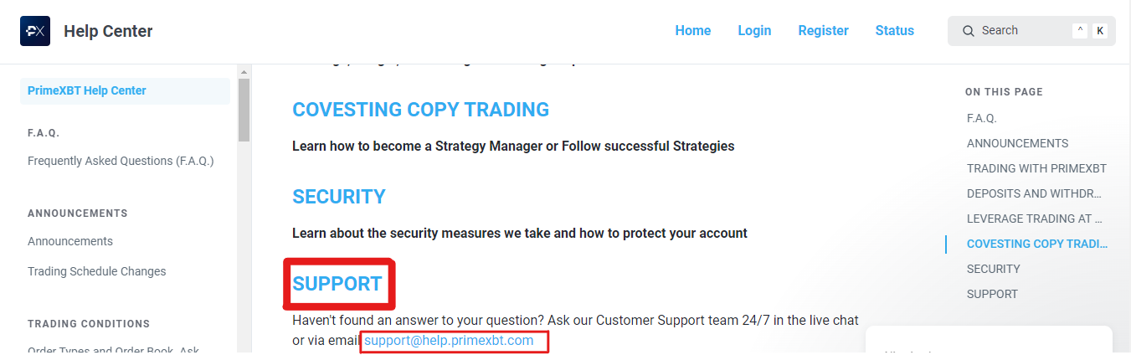Jump to DEPOSITS AND WITHDR… in page outline
The width and height of the screenshot is (1131, 355).
click(1035, 193)
